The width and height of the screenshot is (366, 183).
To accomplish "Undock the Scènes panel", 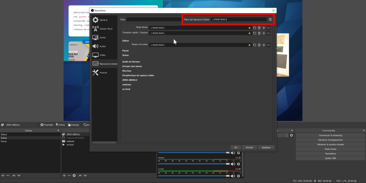I will coord(58,130).
